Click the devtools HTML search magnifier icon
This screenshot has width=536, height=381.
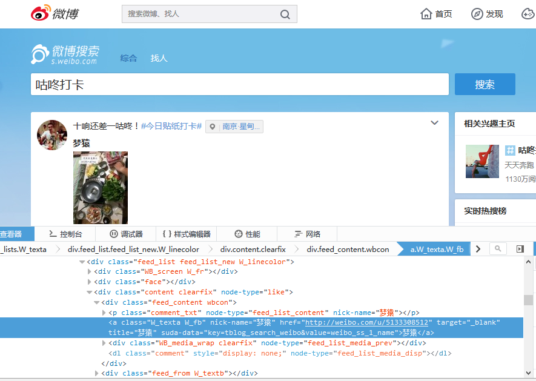tap(498, 248)
